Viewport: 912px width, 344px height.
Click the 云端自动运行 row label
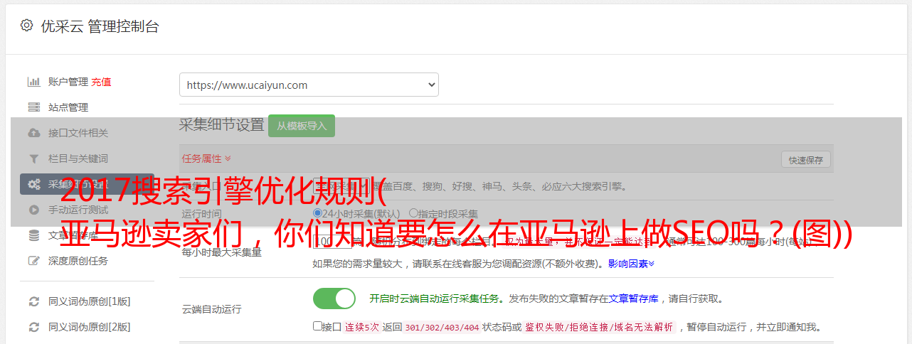click(212, 309)
